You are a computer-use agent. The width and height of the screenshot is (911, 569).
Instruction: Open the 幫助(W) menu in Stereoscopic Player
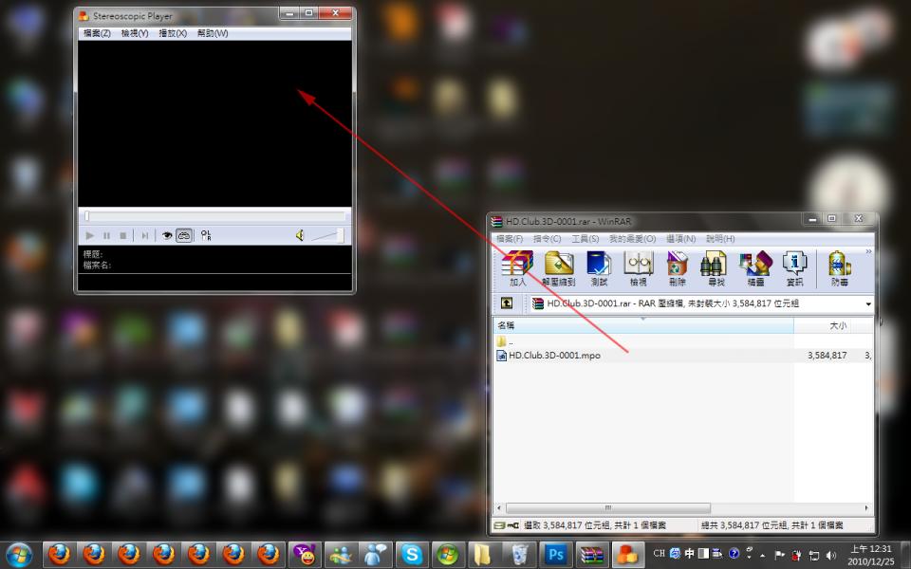point(212,33)
